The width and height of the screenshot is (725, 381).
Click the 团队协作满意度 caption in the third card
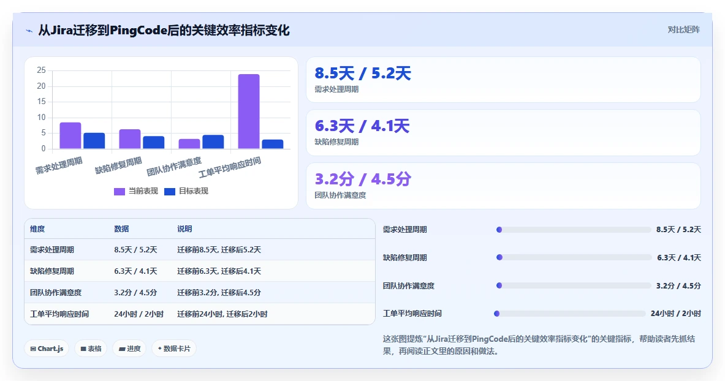[340, 195]
